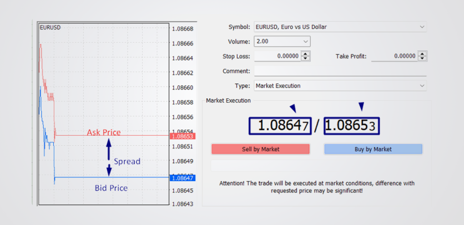The height and width of the screenshot is (225, 464).
Task: Open the Type dropdown set to Market Execution
Action: point(340,86)
